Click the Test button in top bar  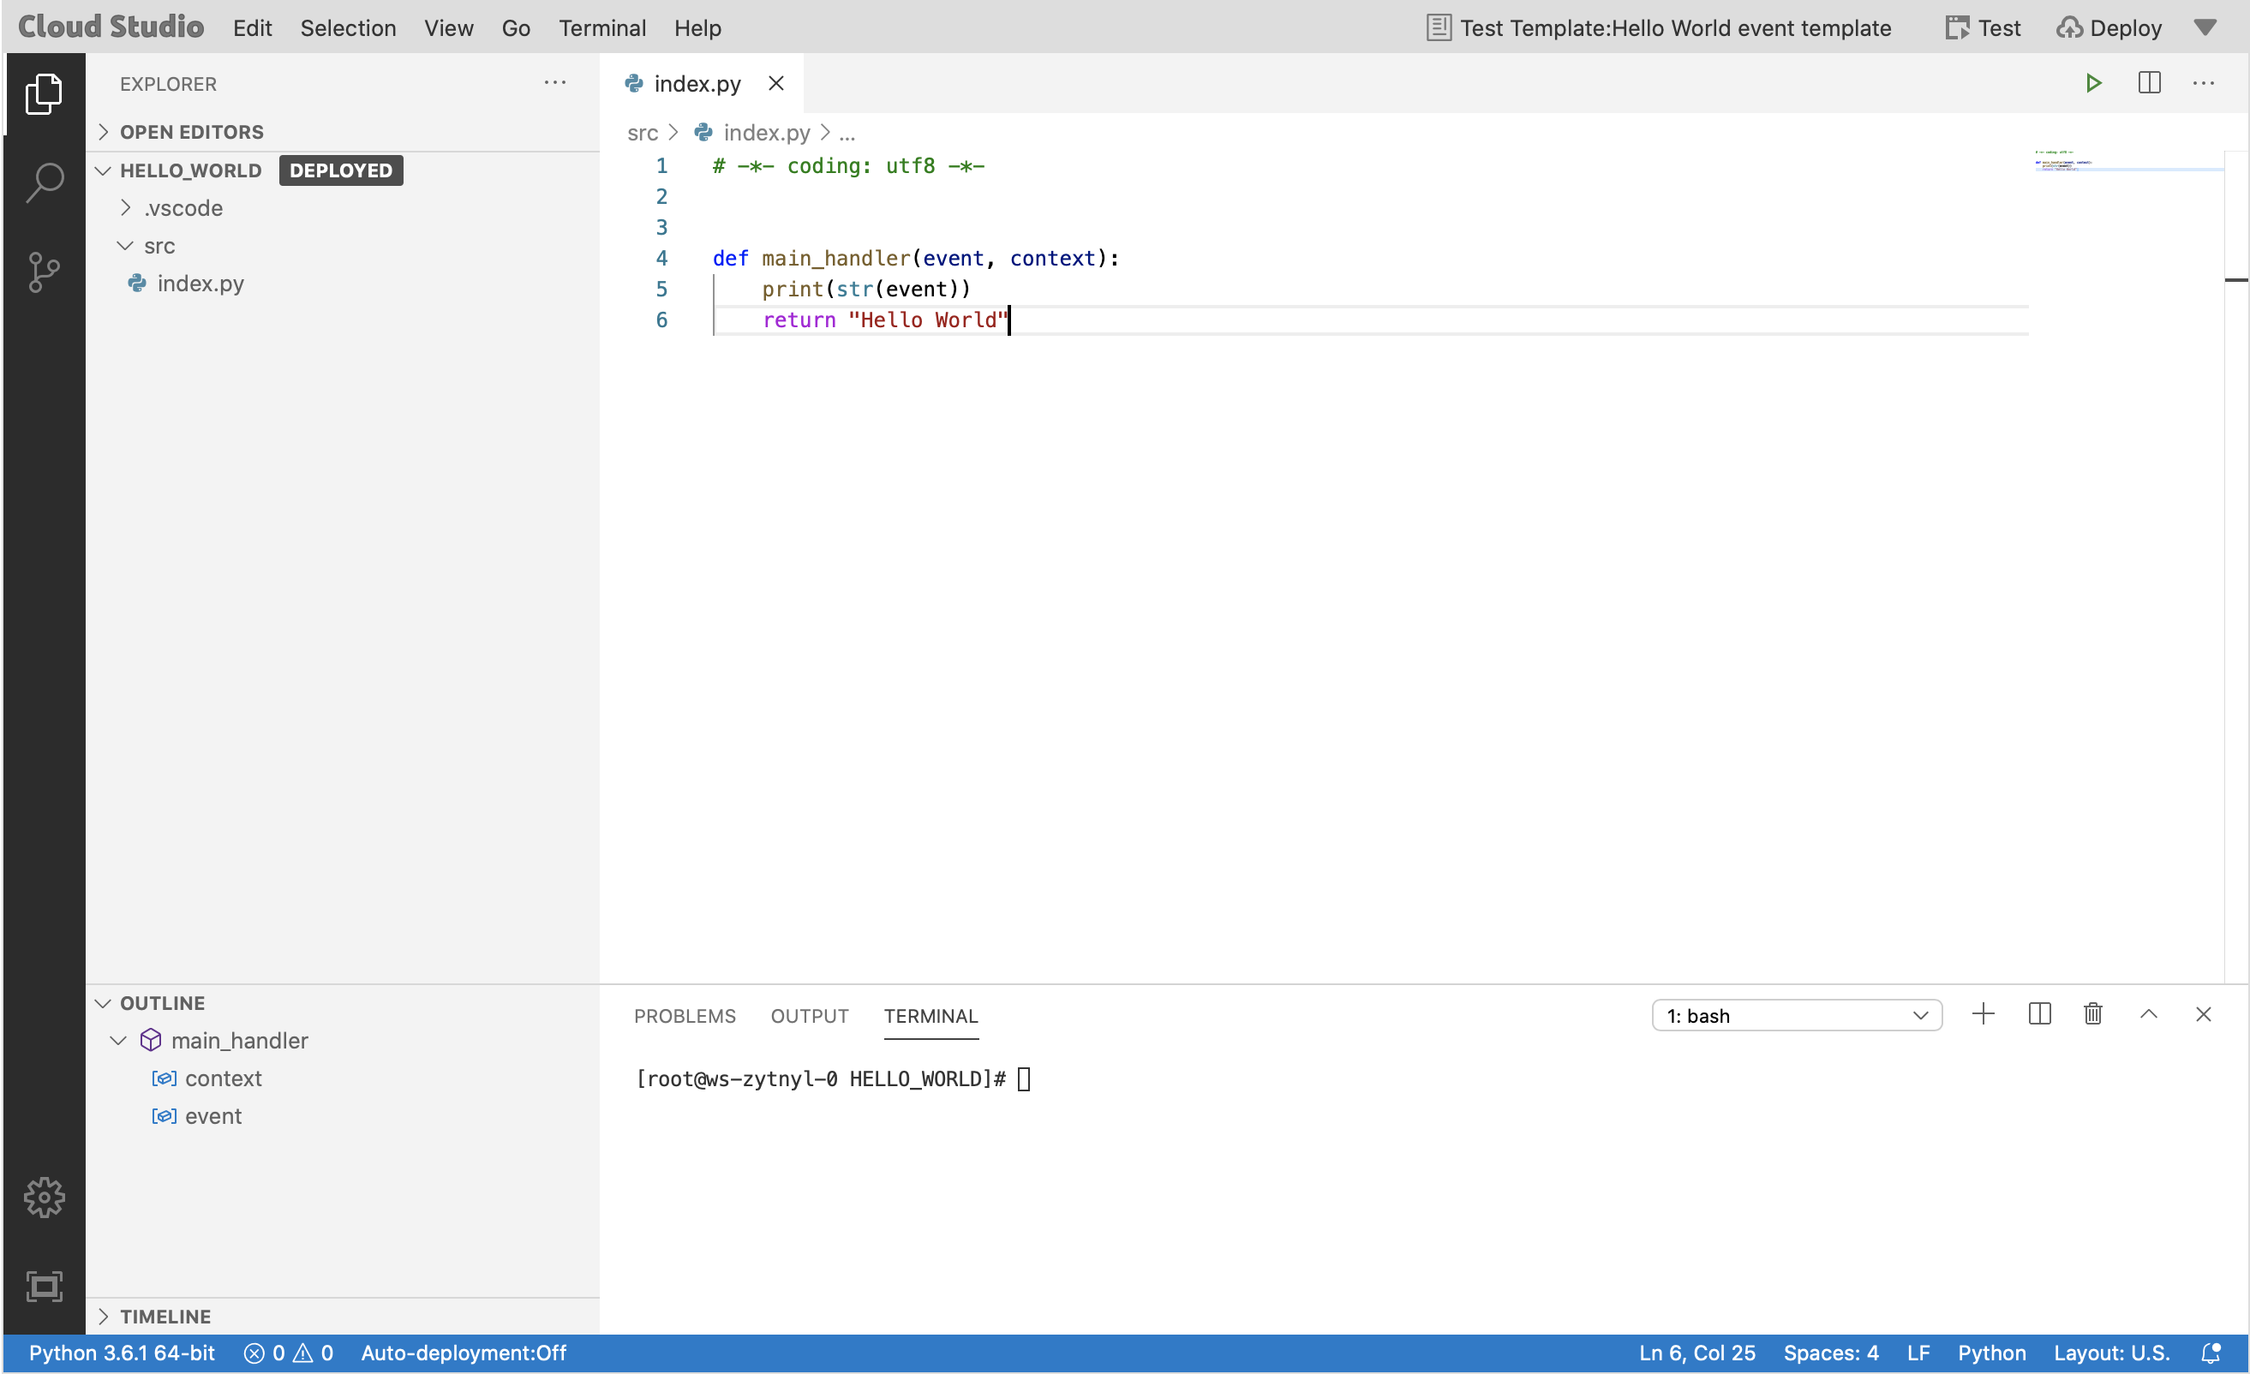click(x=1983, y=28)
